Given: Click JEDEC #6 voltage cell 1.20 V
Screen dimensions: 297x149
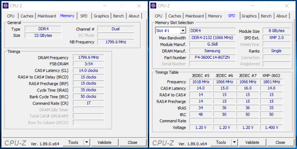Looking at the screenshot, I should [224, 127].
